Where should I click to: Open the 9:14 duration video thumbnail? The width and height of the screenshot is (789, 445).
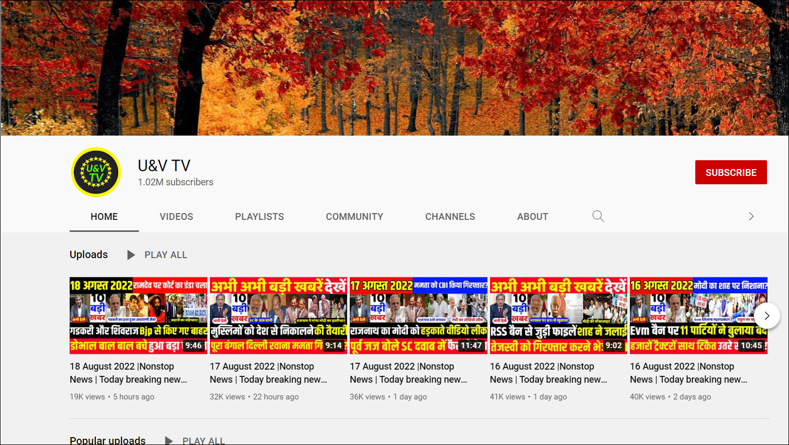click(278, 315)
